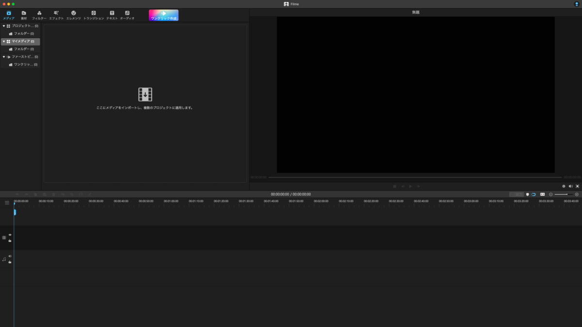
Task: Open the フィルター (Filter) panel
Action: (x=39, y=15)
